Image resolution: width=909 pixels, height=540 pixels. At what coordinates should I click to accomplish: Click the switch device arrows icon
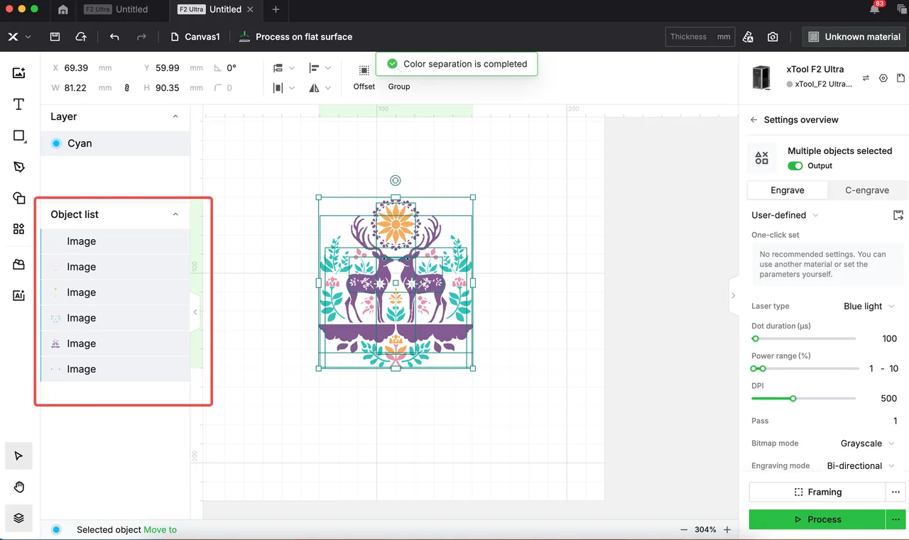[866, 78]
